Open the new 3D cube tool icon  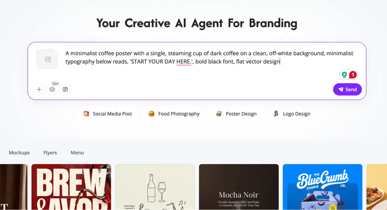click(x=52, y=89)
